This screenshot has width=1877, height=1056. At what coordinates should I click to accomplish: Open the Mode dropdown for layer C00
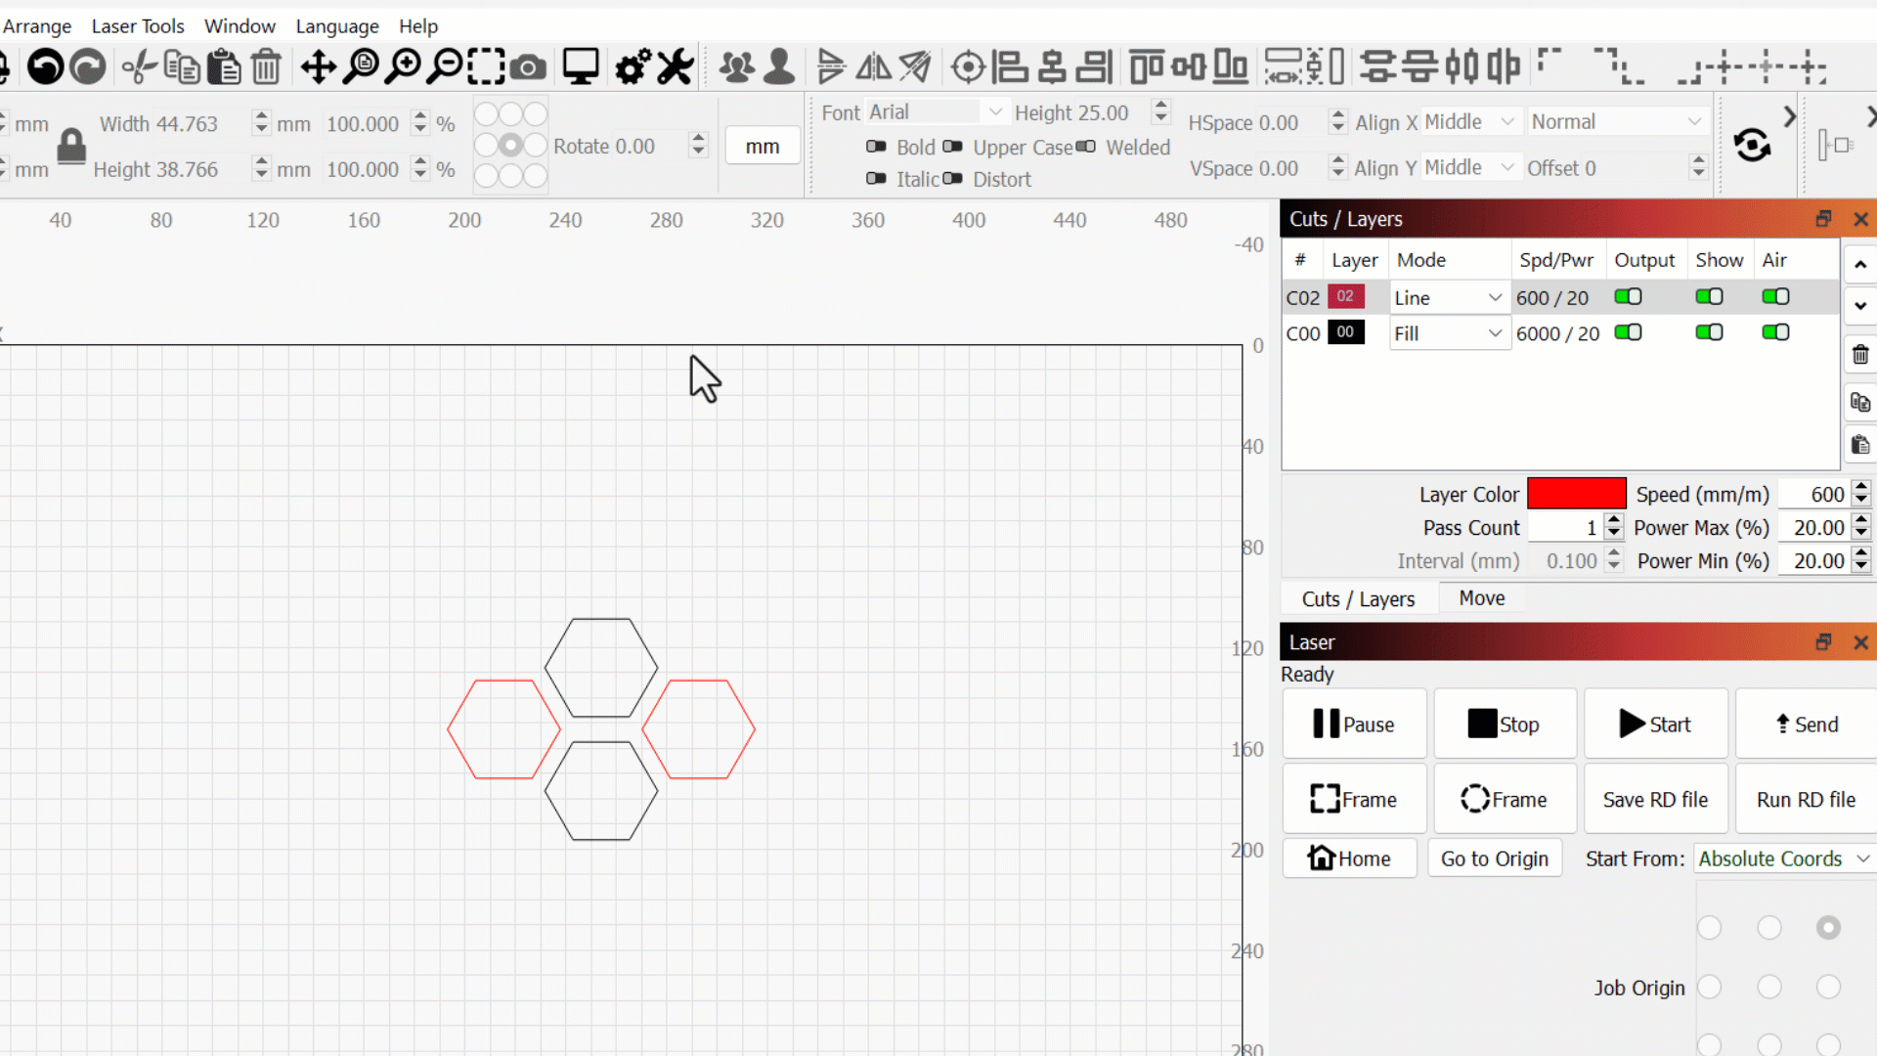tap(1448, 333)
